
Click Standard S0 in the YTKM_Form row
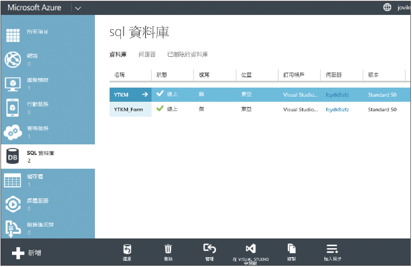point(382,110)
